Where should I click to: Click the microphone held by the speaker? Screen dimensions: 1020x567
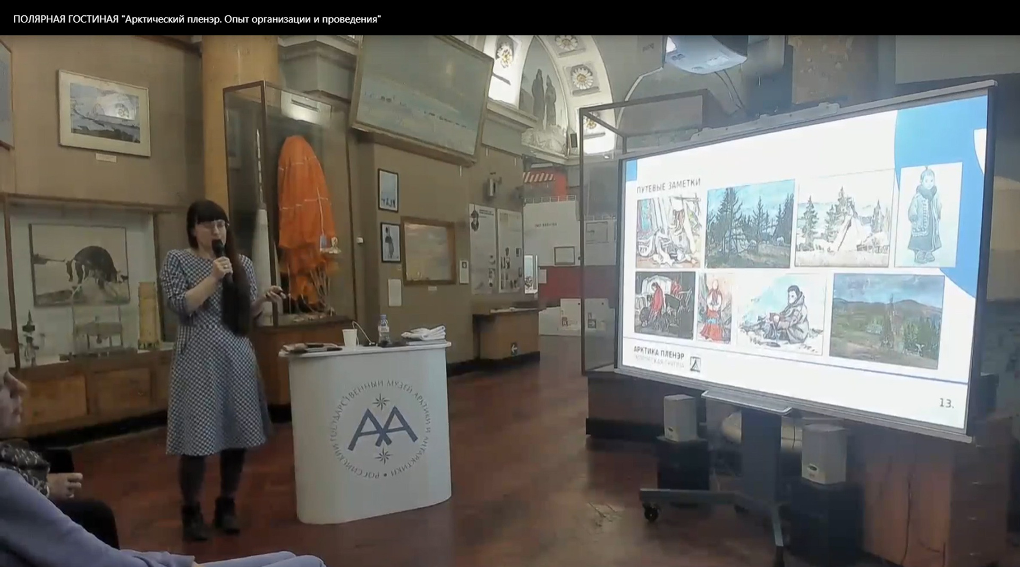tap(220, 255)
